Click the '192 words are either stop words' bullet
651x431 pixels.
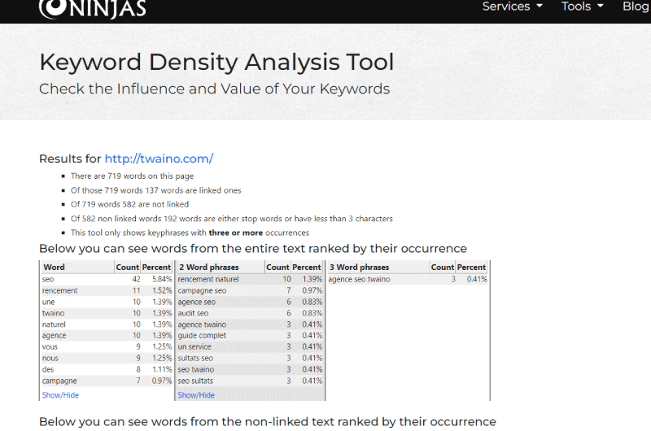(232, 219)
